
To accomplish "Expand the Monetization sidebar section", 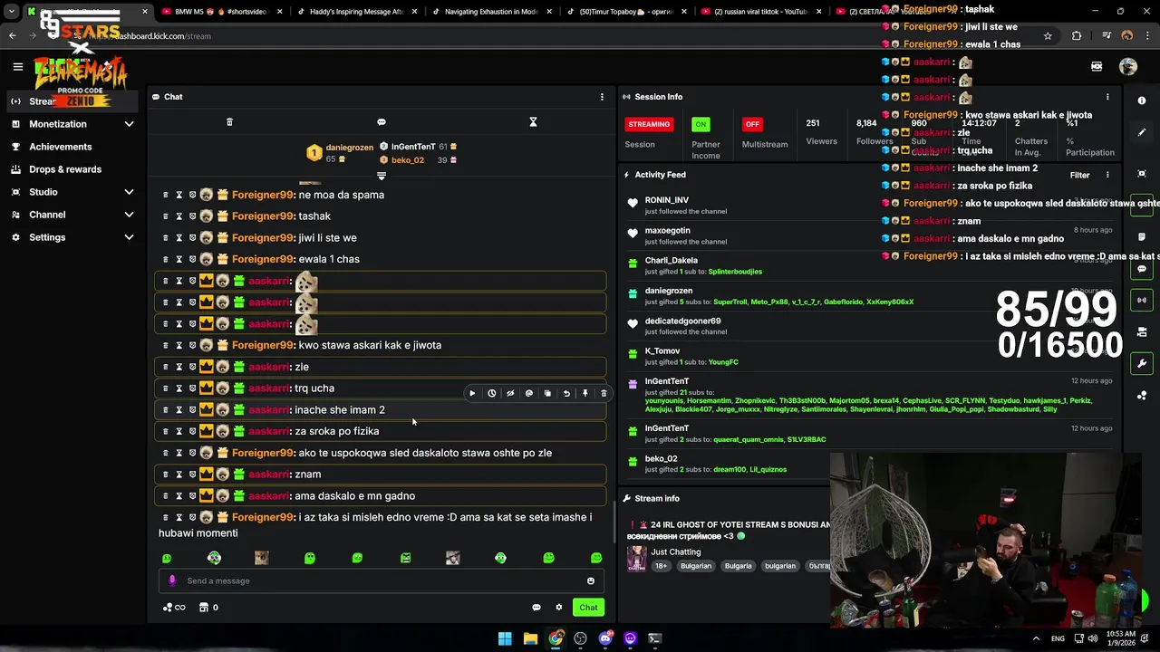I will pyautogui.click(x=129, y=124).
